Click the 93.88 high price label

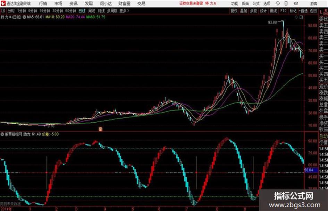[272, 23]
